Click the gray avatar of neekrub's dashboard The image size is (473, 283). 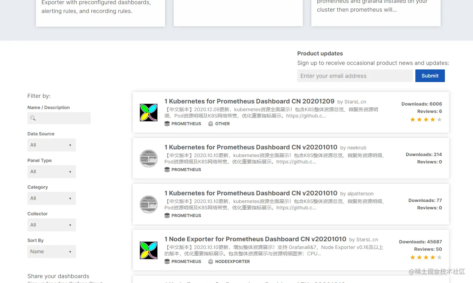pyautogui.click(x=149, y=159)
